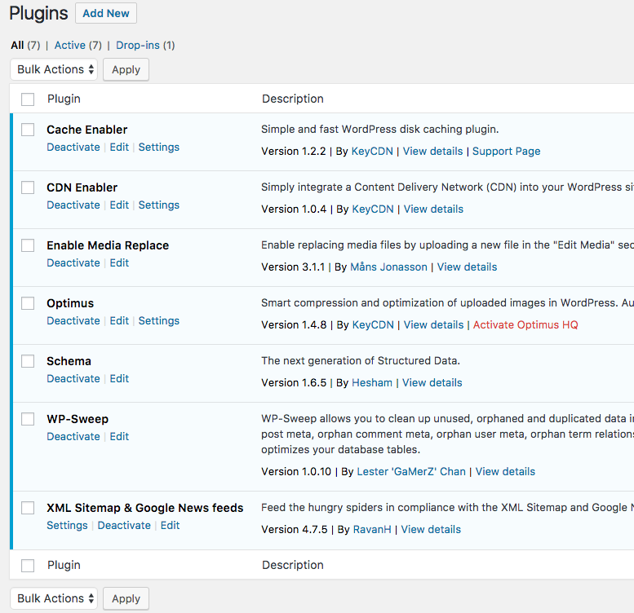Open the top Bulk Actions dropdown
The width and height of the screenshot is (634, 613).
click(54, 69)
